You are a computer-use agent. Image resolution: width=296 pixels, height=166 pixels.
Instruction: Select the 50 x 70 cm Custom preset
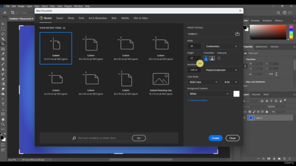[126, 83]
